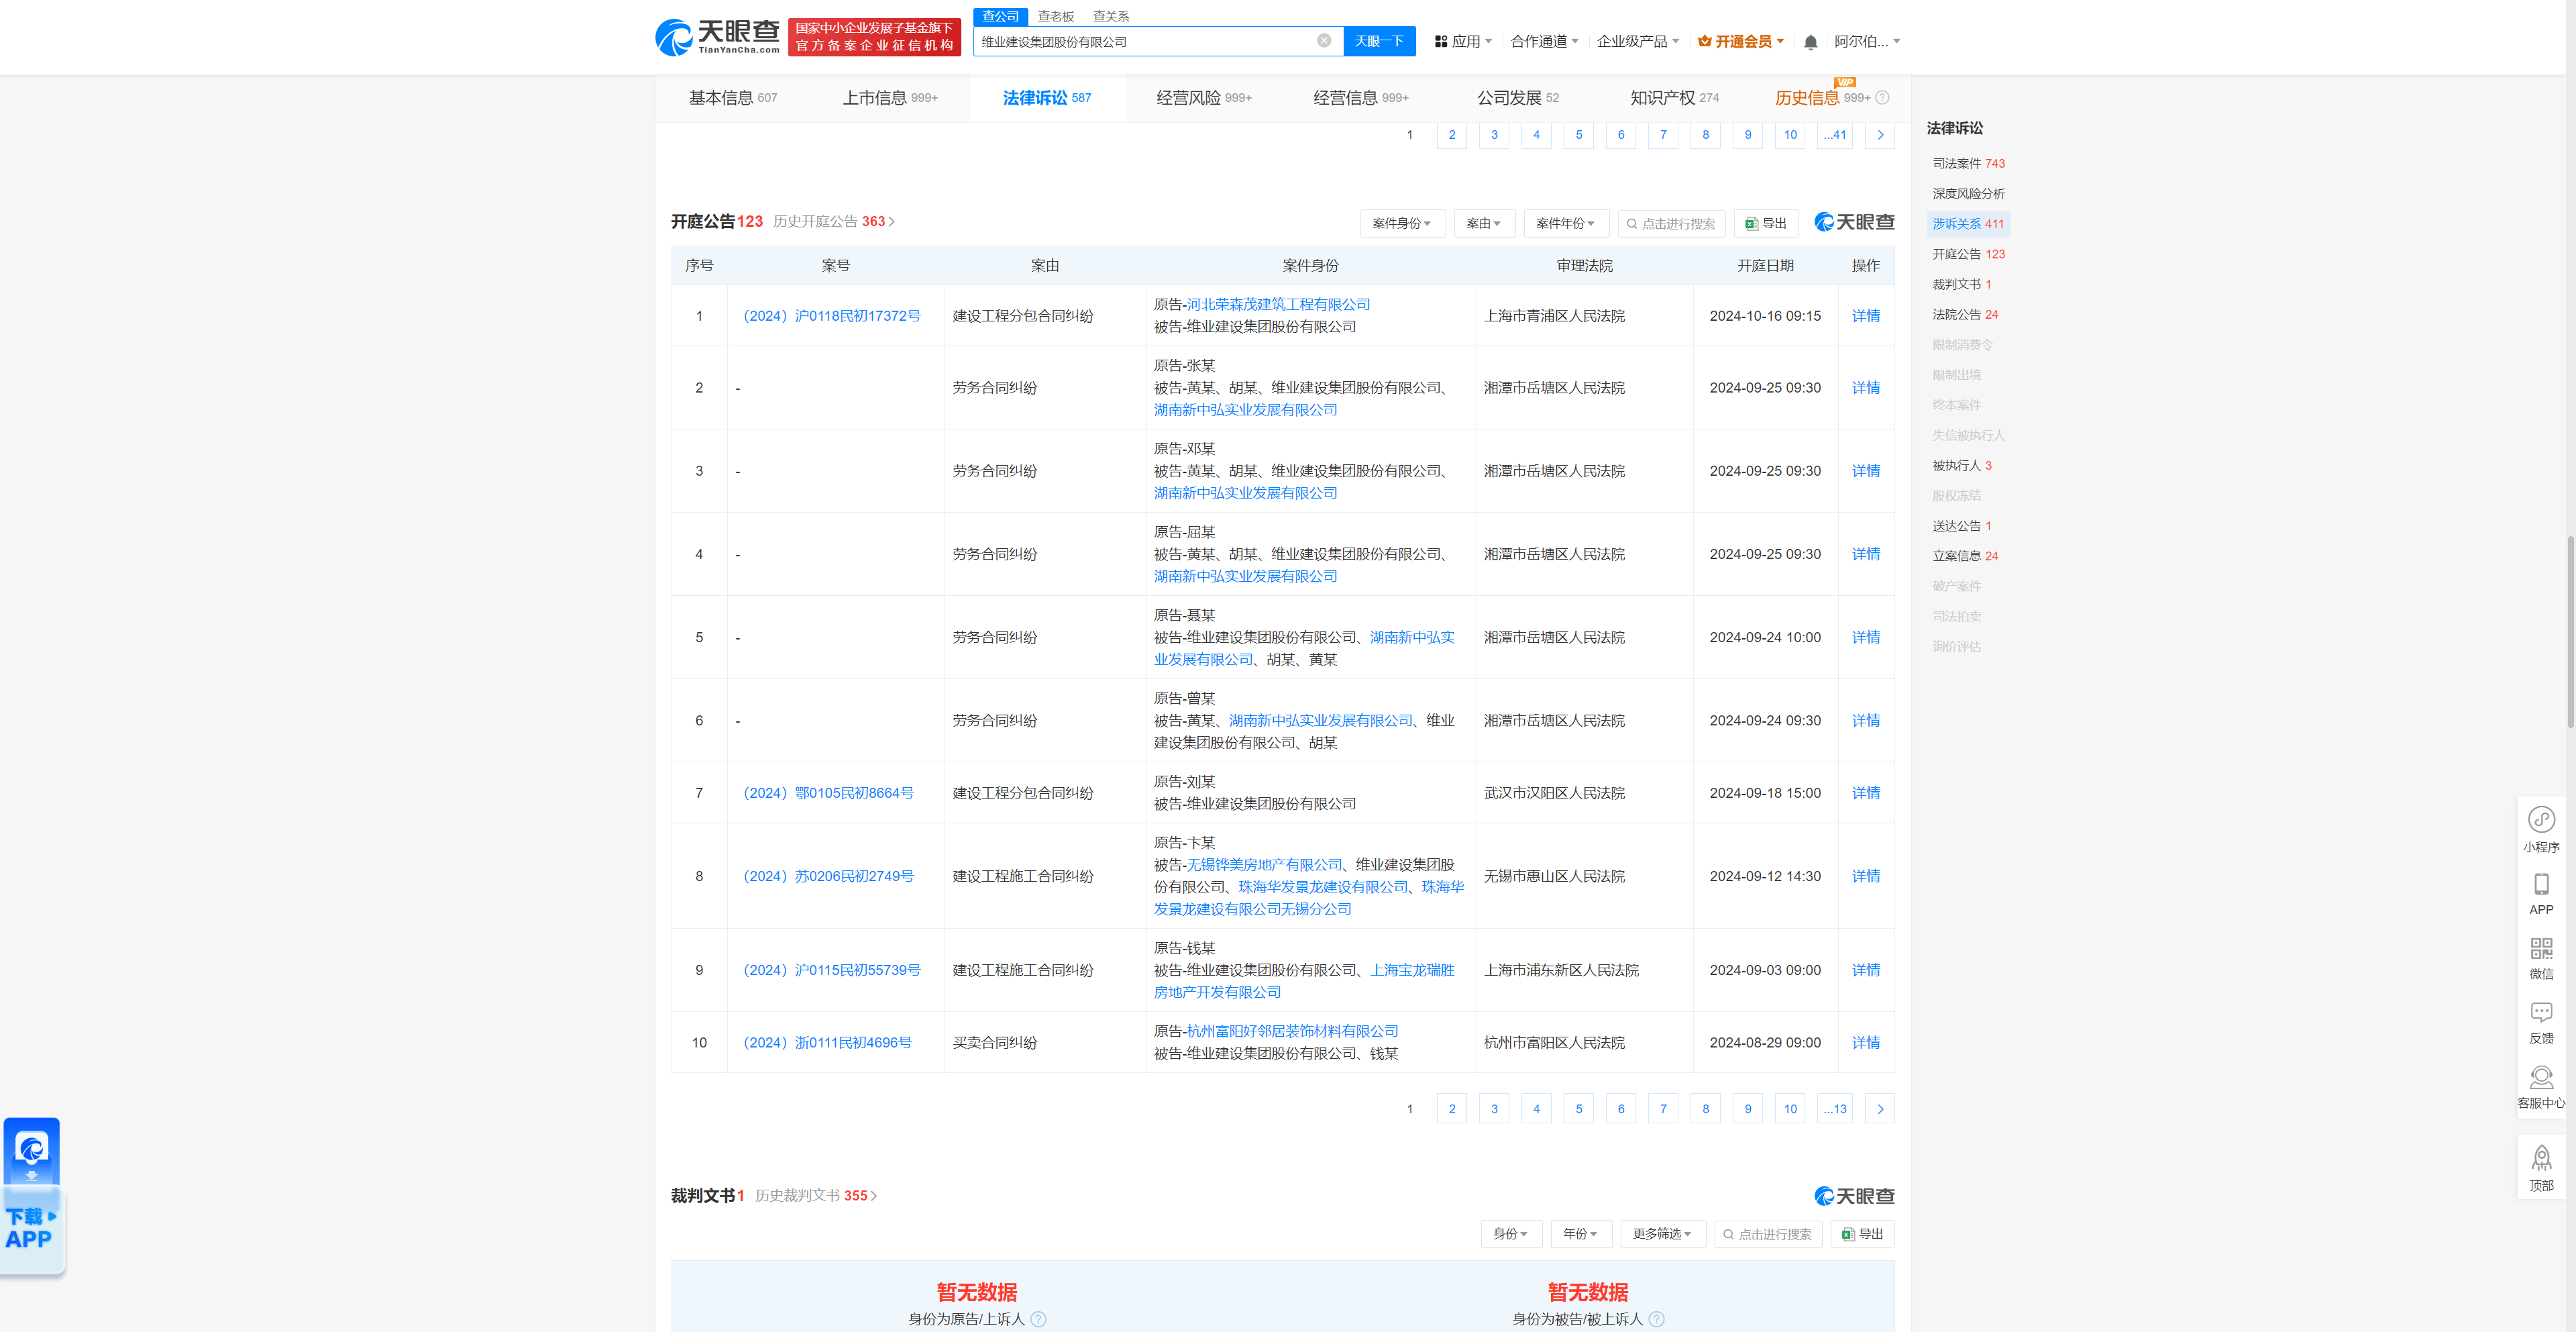Switch to 经营信息 tab

1360,98
